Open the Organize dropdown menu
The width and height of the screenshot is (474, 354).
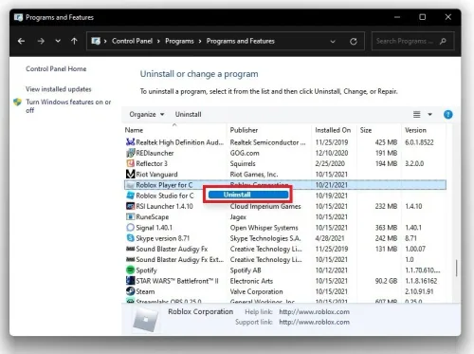147,114
